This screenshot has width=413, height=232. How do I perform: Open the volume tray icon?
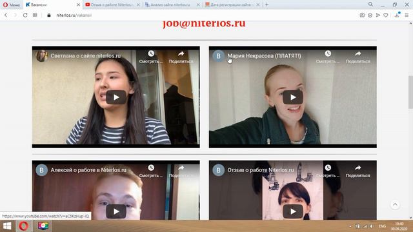tap(372, 226)
